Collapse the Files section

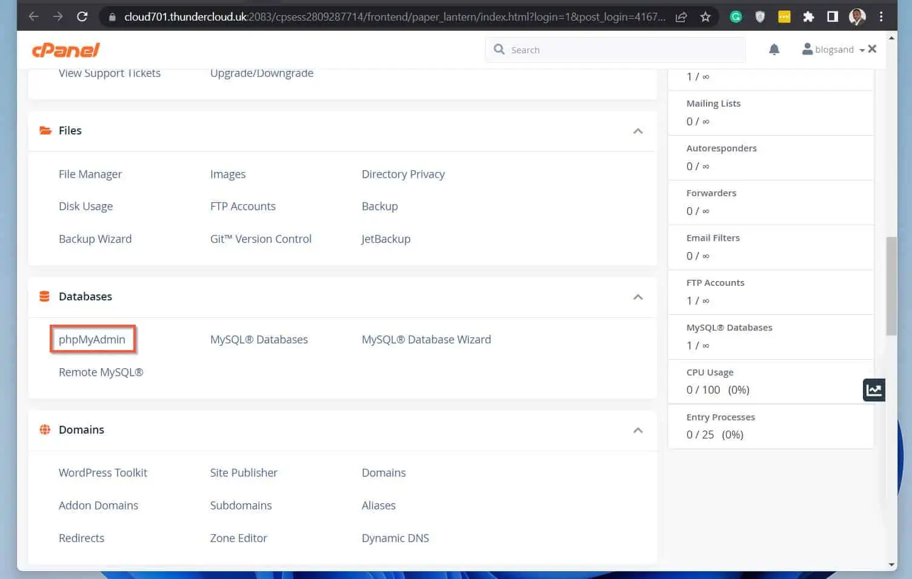pos(638,131)
